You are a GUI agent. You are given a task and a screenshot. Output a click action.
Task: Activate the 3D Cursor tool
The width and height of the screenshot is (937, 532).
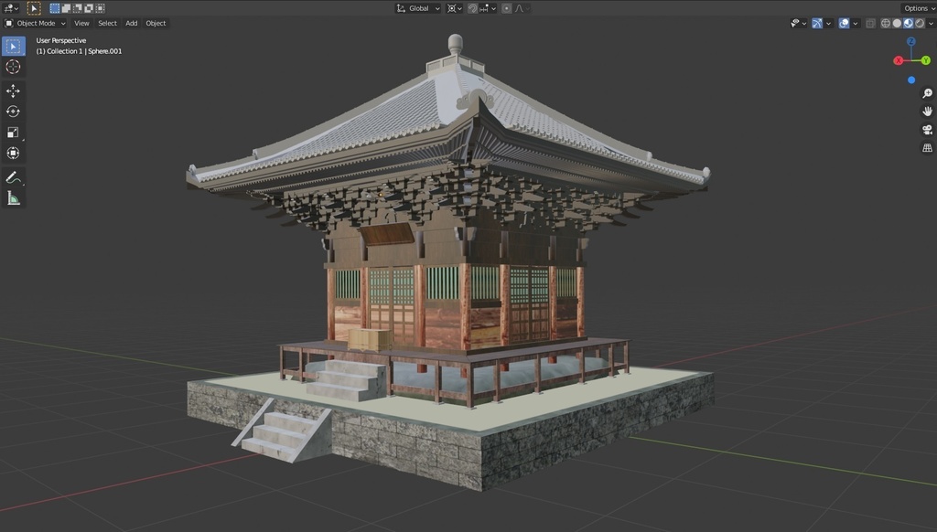click(13, 67)
